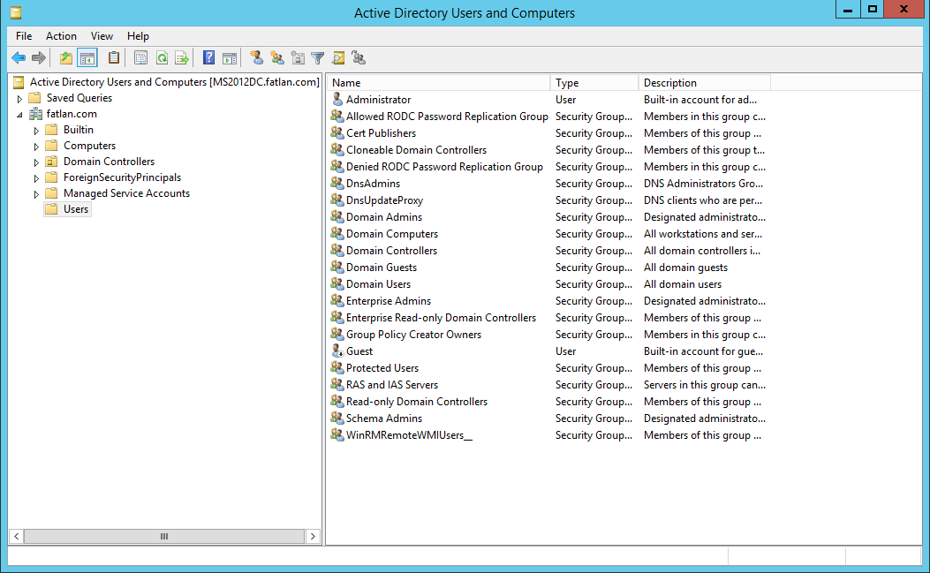Viewport: 930px width, 573px height.
Task: Refresh the view with the green arrow icon
Action: coord(162,58)
